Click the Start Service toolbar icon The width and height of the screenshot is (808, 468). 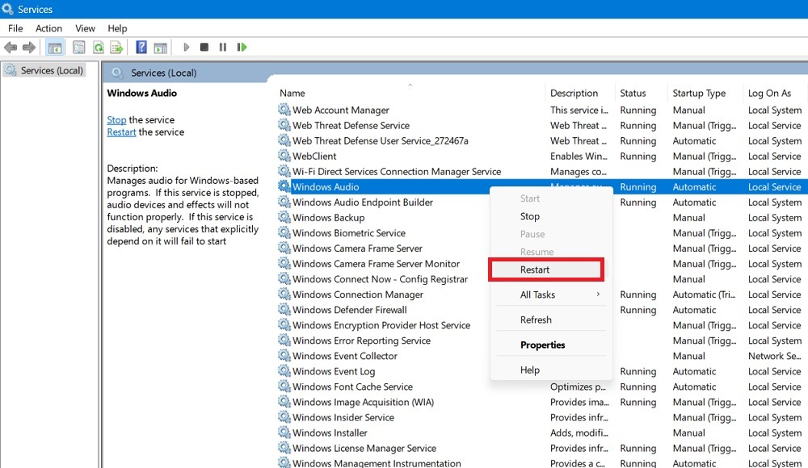(x=186, y=47)
